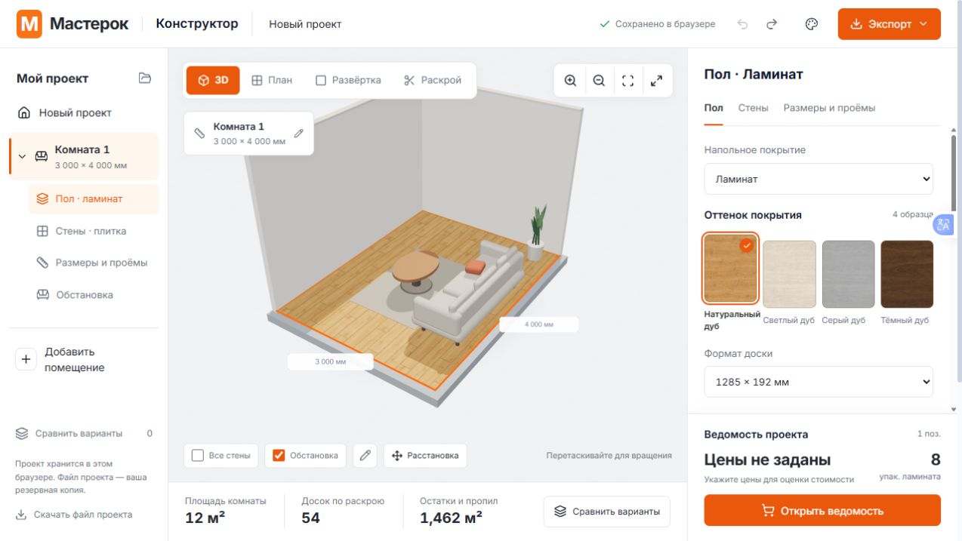Open the Экспорт dropdown button
The width and height of the screenshot is (962, 541).
coord(890,24)
